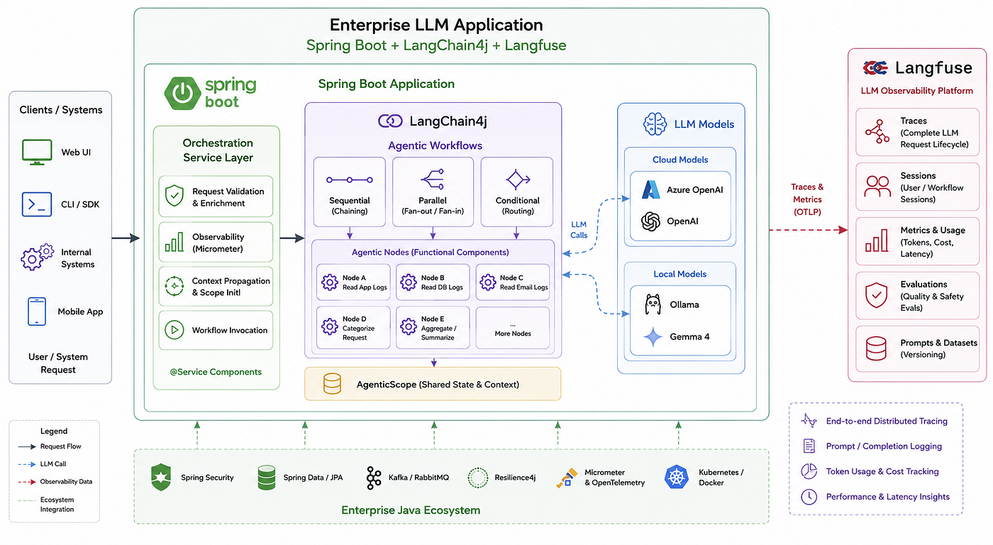
Task: Click the Workflow Invocation play icon
Action: click(x=174, y=330)
